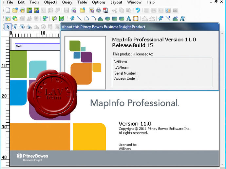The width and height of the screenshot is (226, 169).
Task: Click the globe-with-folder web service icon
Action: (x=15, y=19)
